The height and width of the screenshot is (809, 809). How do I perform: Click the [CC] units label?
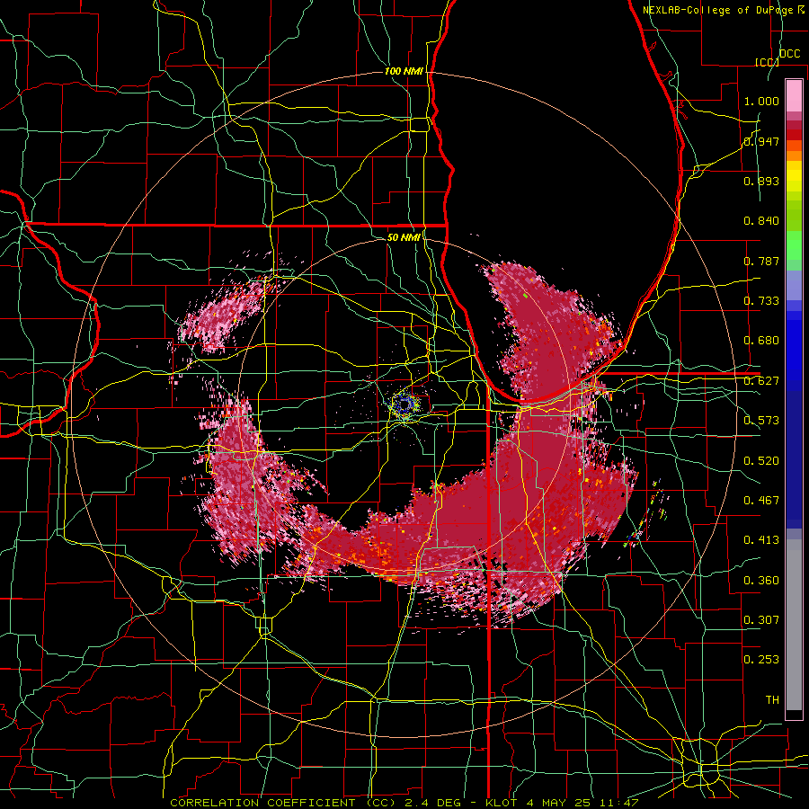pos(767,62)
